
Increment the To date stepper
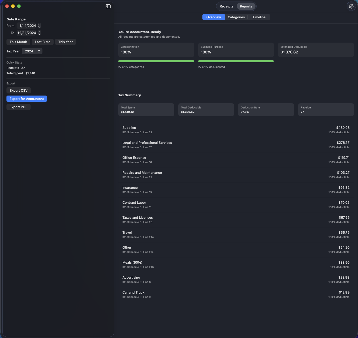[x=39, y=32]
